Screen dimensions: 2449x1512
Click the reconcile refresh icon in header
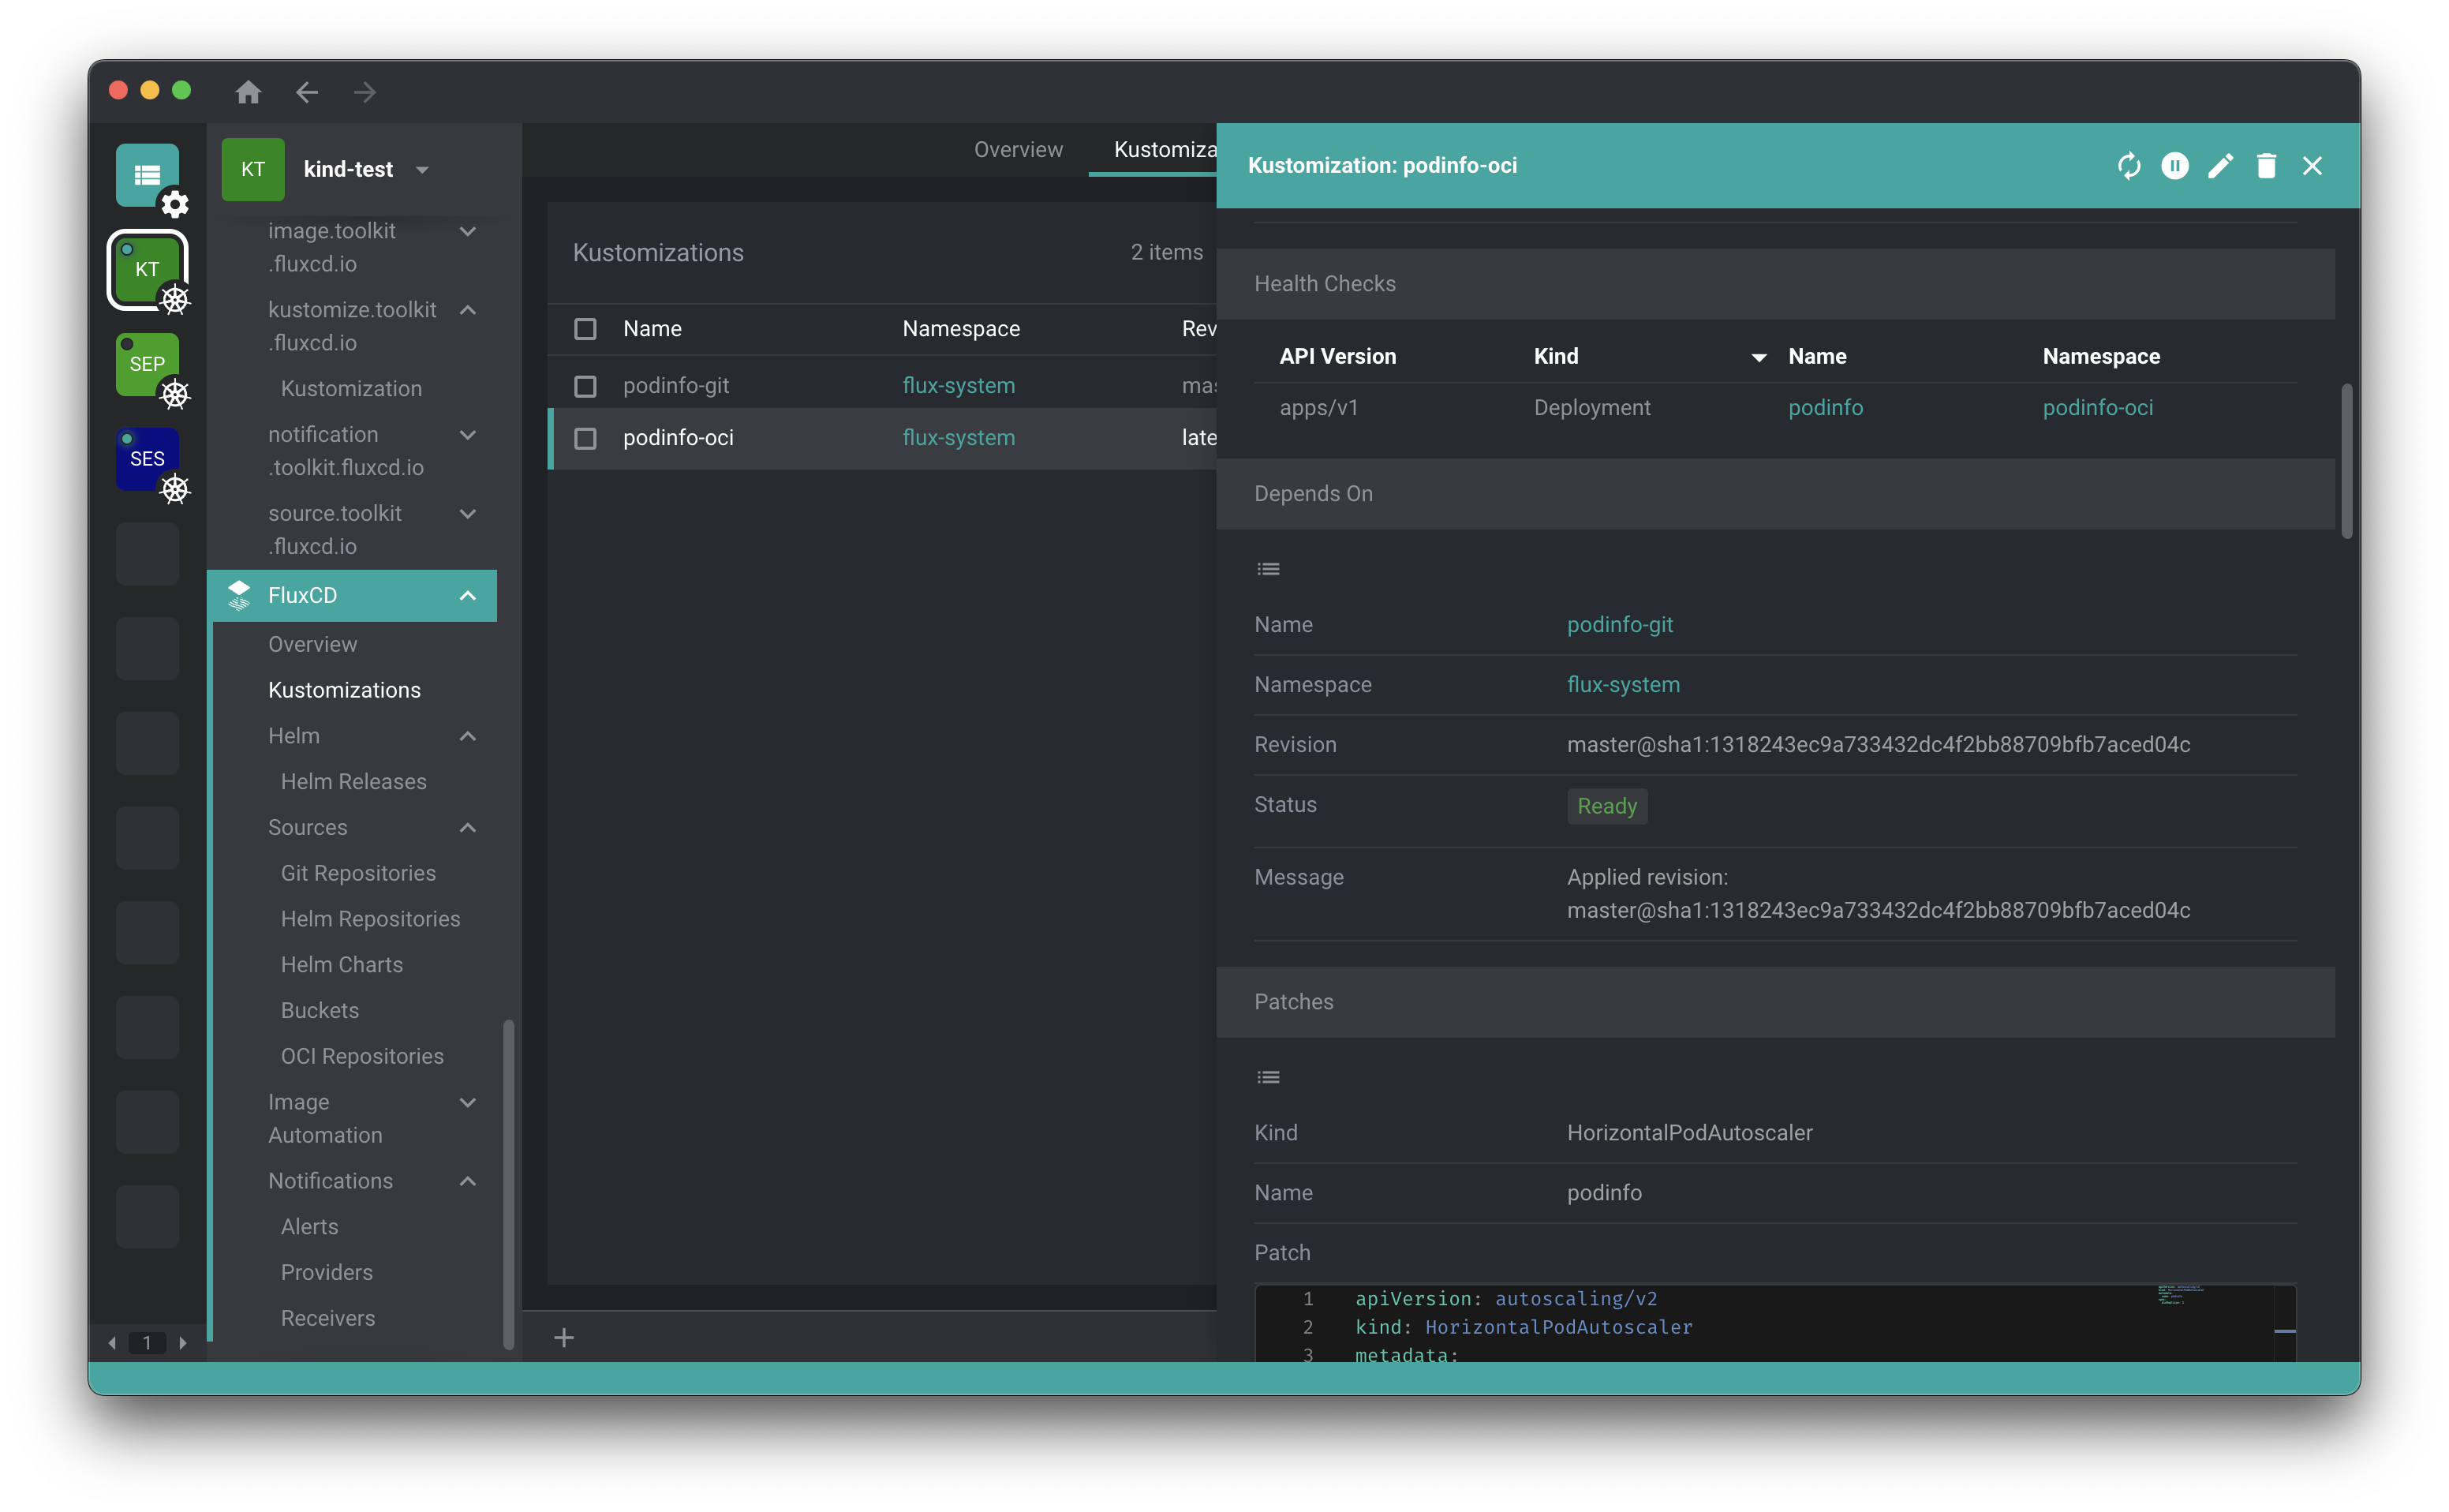pyautogui.click(x=2128, y=166)
